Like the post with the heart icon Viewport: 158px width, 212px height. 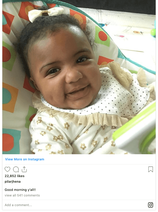[x=7, y=169]
